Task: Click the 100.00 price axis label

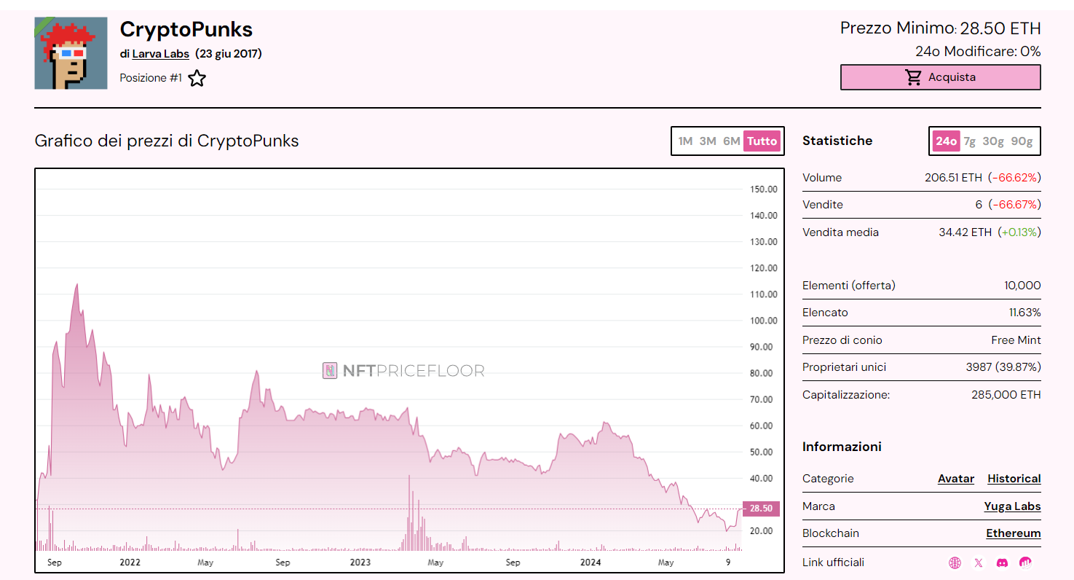Action: click(763, 321)
